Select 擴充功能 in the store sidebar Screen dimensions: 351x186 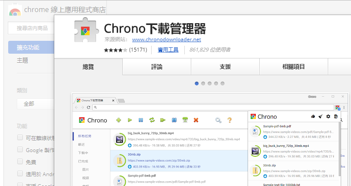click(x=31, y=47)
